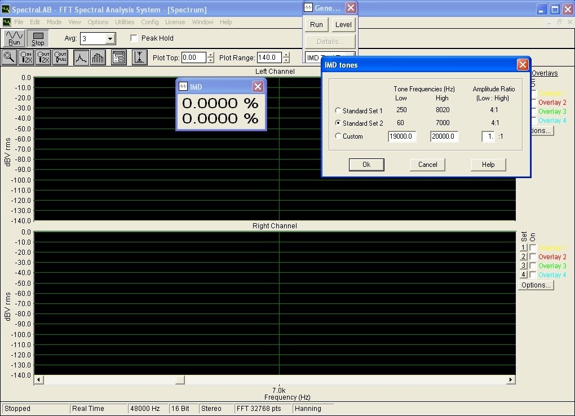The width and height of the screenshot is (575, 416).
Task: Set Right Channel overlay 4
Action: [x=524, y=275]
